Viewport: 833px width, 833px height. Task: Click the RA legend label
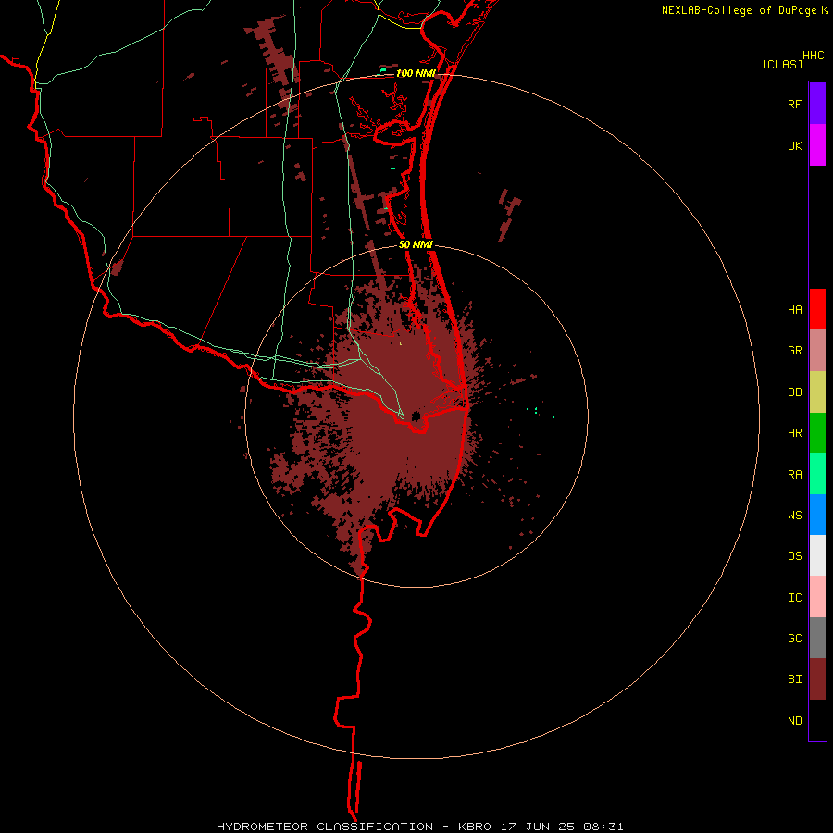pos(795,475)
